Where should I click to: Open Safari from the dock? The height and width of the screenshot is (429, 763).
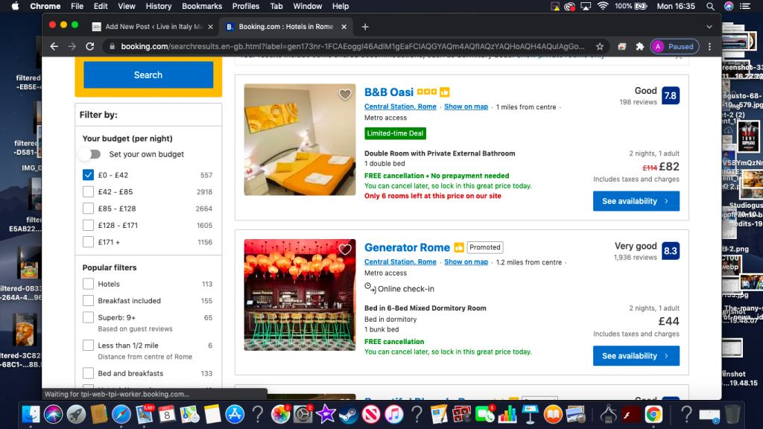[121, 414]
